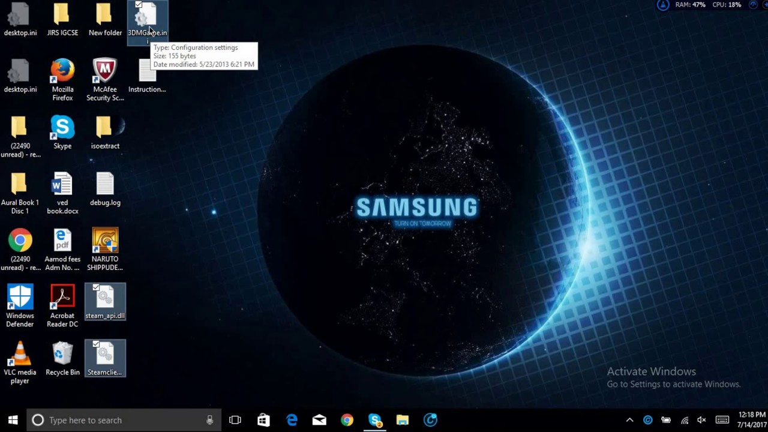The image size is (768, 432).
Task: Select the steam_api.dll file icon
Action: 105,302
